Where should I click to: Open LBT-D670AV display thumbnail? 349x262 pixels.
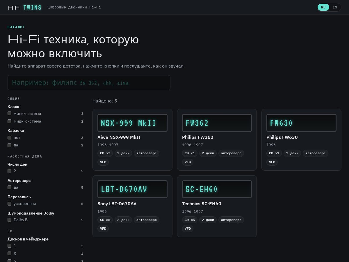(132, 189)
